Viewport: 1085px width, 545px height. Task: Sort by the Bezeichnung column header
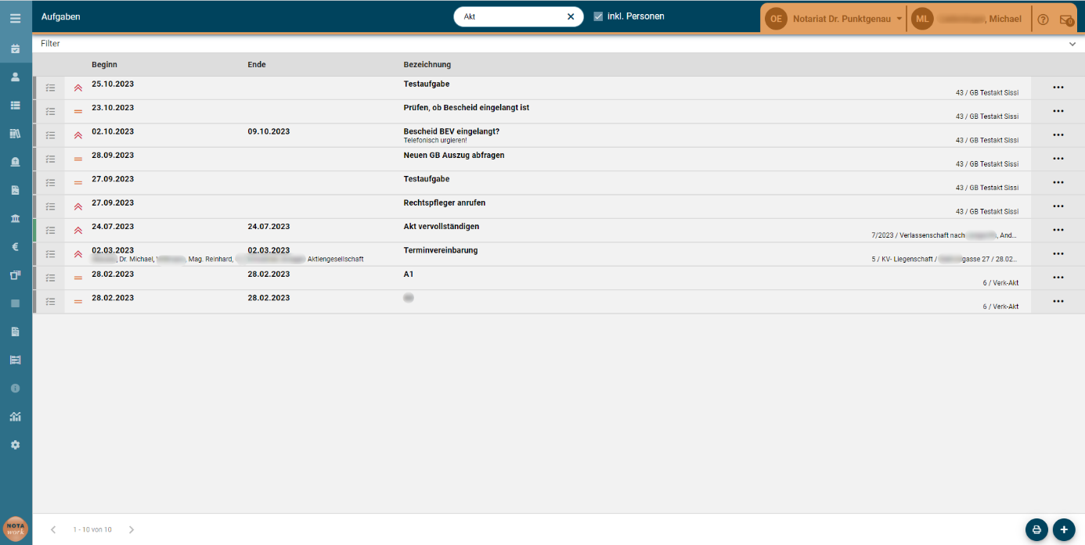[x=427, y=64]
